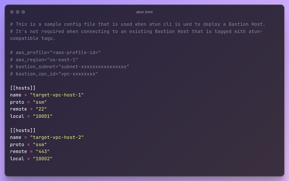Click the remote port value "22"
The height and width of the screenshot is (181, 289).
[41, 109]
